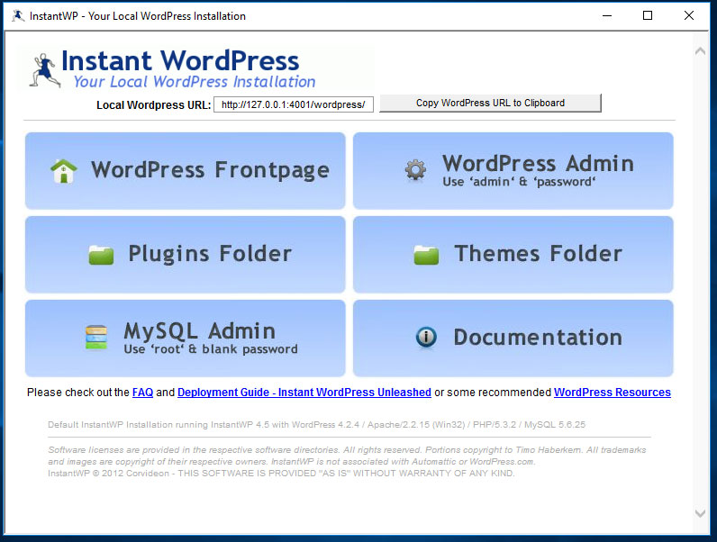Click the 'Software licenses are provided' notice

tap(347, 456)
